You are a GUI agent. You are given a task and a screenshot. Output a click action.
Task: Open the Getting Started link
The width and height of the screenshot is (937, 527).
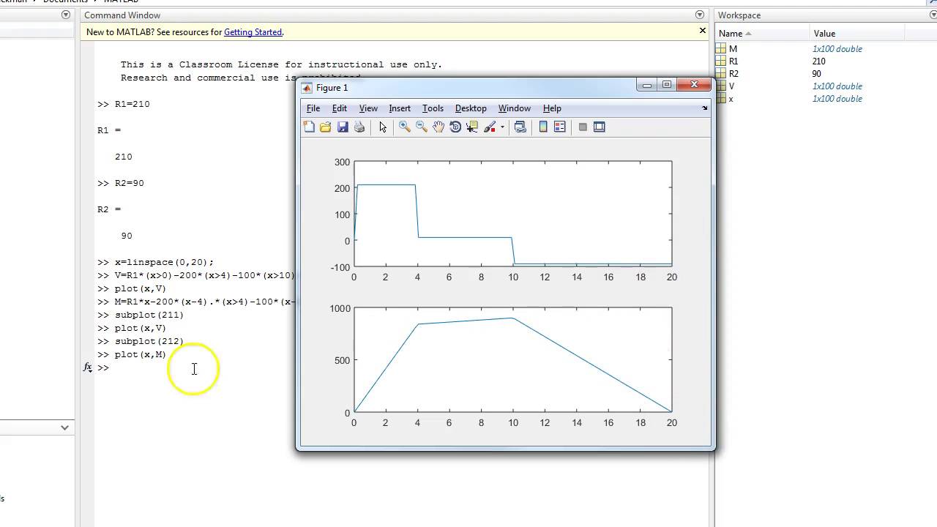click(253, 32)
